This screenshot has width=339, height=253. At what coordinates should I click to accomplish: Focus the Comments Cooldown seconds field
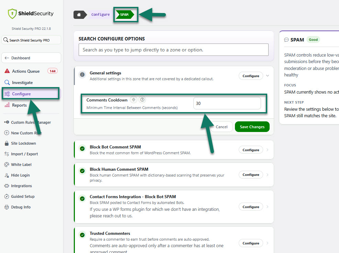click(227, 103)
